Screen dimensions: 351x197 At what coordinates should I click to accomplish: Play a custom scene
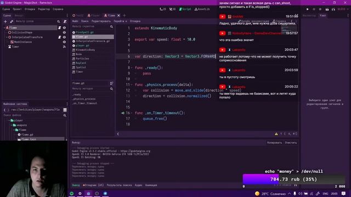[333, 9]
